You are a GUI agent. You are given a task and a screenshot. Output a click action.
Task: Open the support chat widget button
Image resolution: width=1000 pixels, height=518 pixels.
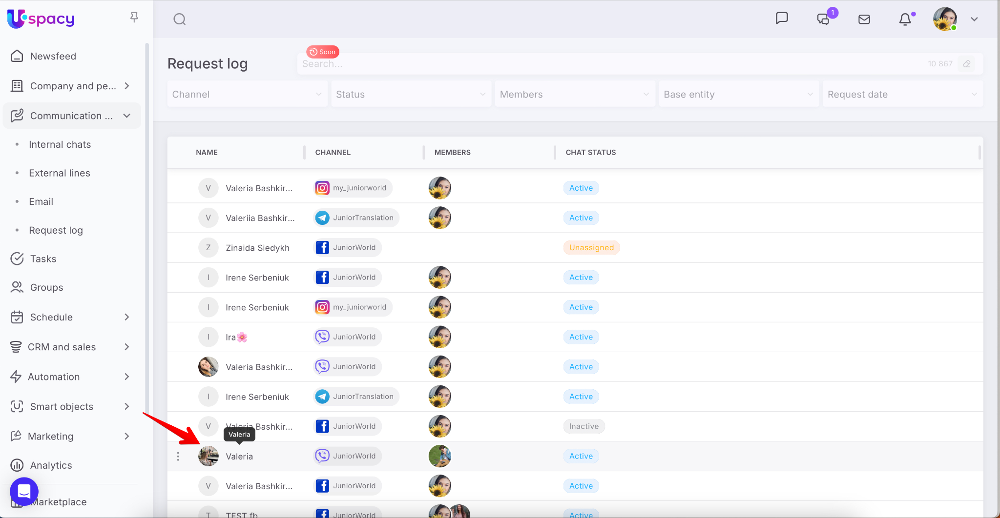tap(24, 492)
